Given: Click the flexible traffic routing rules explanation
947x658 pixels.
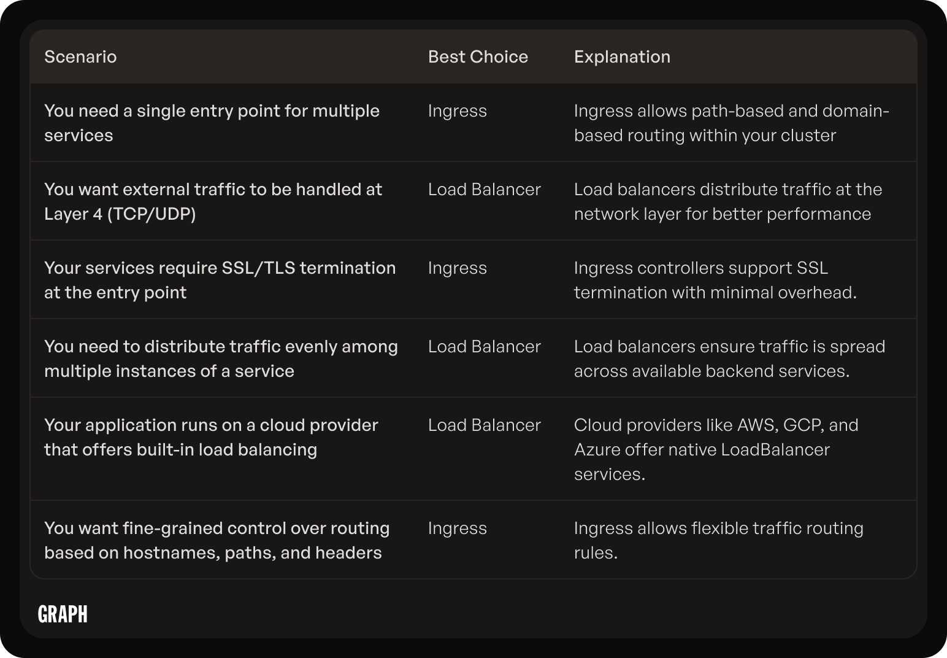Looking at the screenshot, I should pyautogui.click(x=719, y=540).
